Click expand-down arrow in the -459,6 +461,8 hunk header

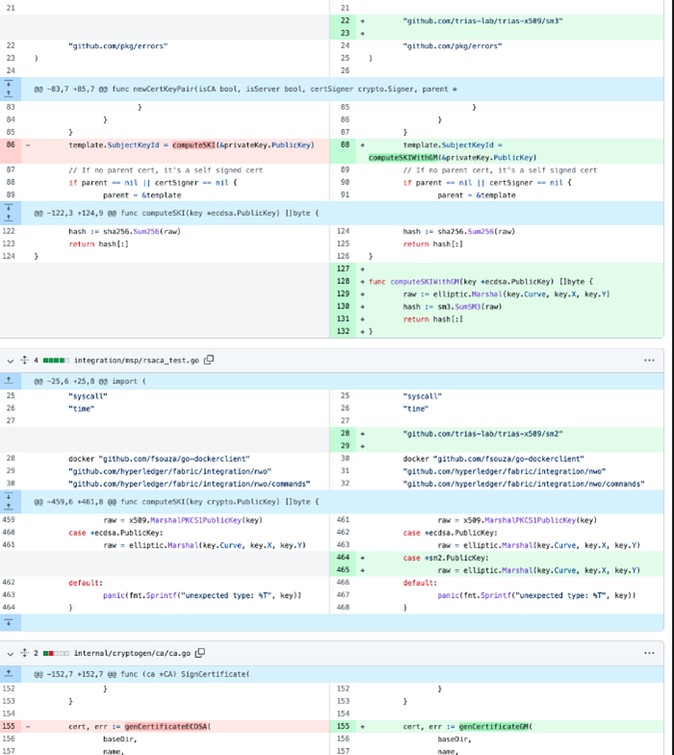point(9,497)
